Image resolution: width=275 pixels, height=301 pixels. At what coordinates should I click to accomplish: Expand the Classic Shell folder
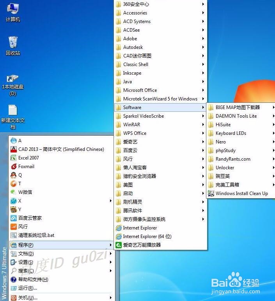pyautogui.click(x=160, y=64)
